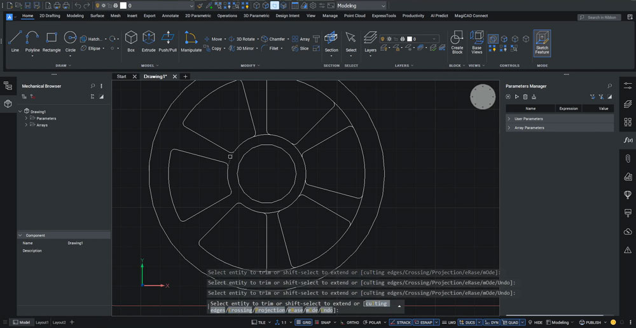Open the Annotate ribbon tab
This screenshot has width=636, height=328.
click(x=170, y=15)
